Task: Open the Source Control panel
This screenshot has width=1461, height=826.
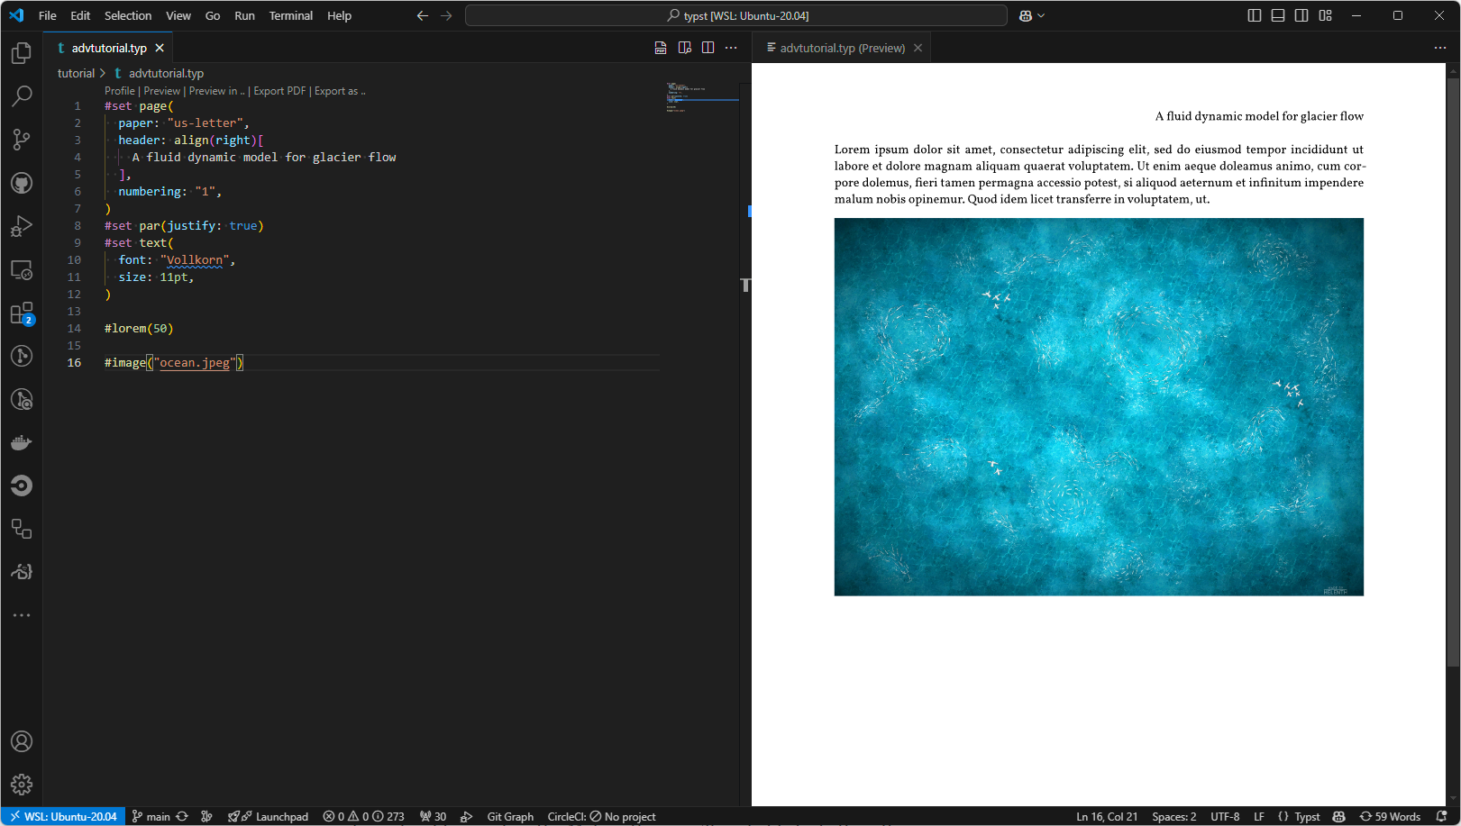Action: tap(22, 140)
